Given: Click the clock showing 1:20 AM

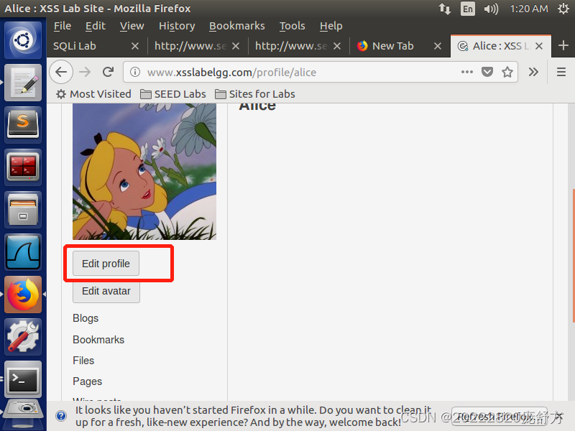Looking at the screenshot, I should point(529,9).
